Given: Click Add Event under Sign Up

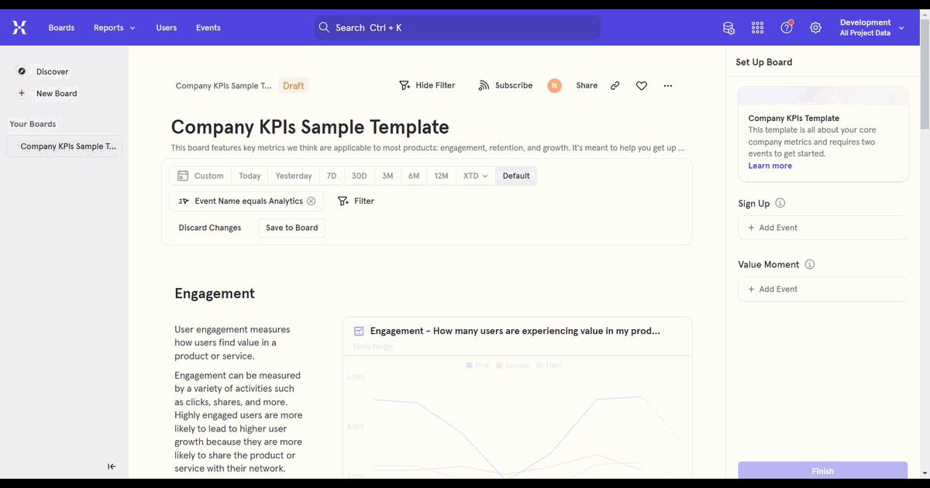Looking at the screenshot, I should [822, 228].
